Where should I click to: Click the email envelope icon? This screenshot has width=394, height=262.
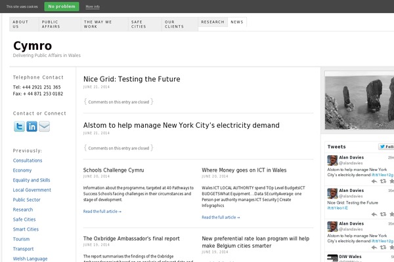point(44,127)
